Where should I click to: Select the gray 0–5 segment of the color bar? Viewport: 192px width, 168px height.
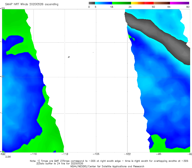[x=92, y=3]
